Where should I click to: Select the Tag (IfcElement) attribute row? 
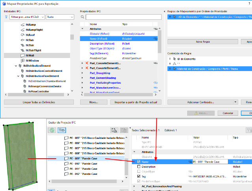click(118, 53)
